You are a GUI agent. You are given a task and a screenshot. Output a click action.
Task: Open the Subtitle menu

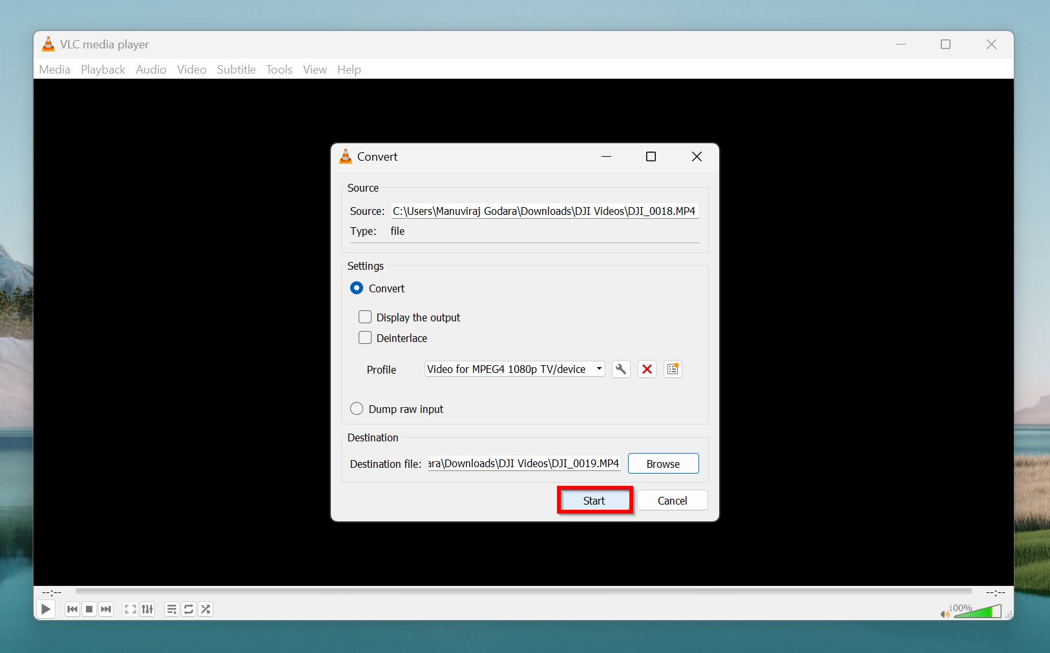[236, 69]
